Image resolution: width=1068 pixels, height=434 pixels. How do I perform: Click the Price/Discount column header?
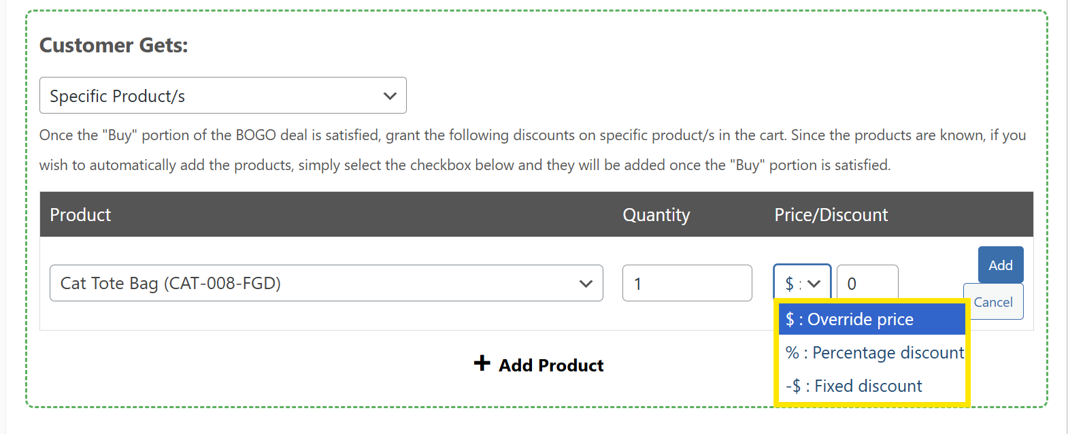[831, 215]
